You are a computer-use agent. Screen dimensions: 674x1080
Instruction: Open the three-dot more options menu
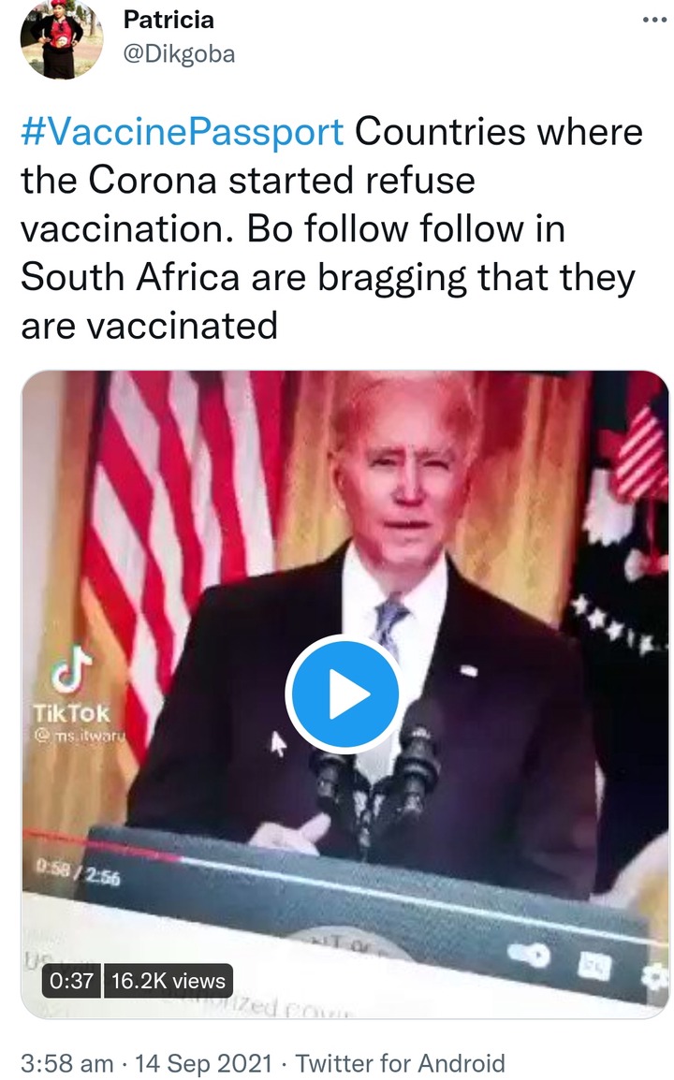coord(654,20)
